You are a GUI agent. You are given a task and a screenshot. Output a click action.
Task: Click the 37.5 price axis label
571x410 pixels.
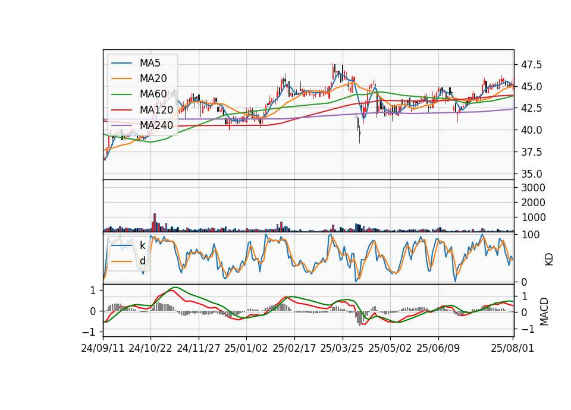[x=531, y=152]
